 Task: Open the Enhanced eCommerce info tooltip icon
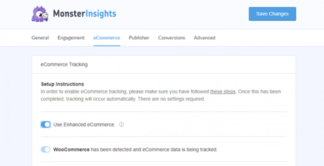click(121, 125)
